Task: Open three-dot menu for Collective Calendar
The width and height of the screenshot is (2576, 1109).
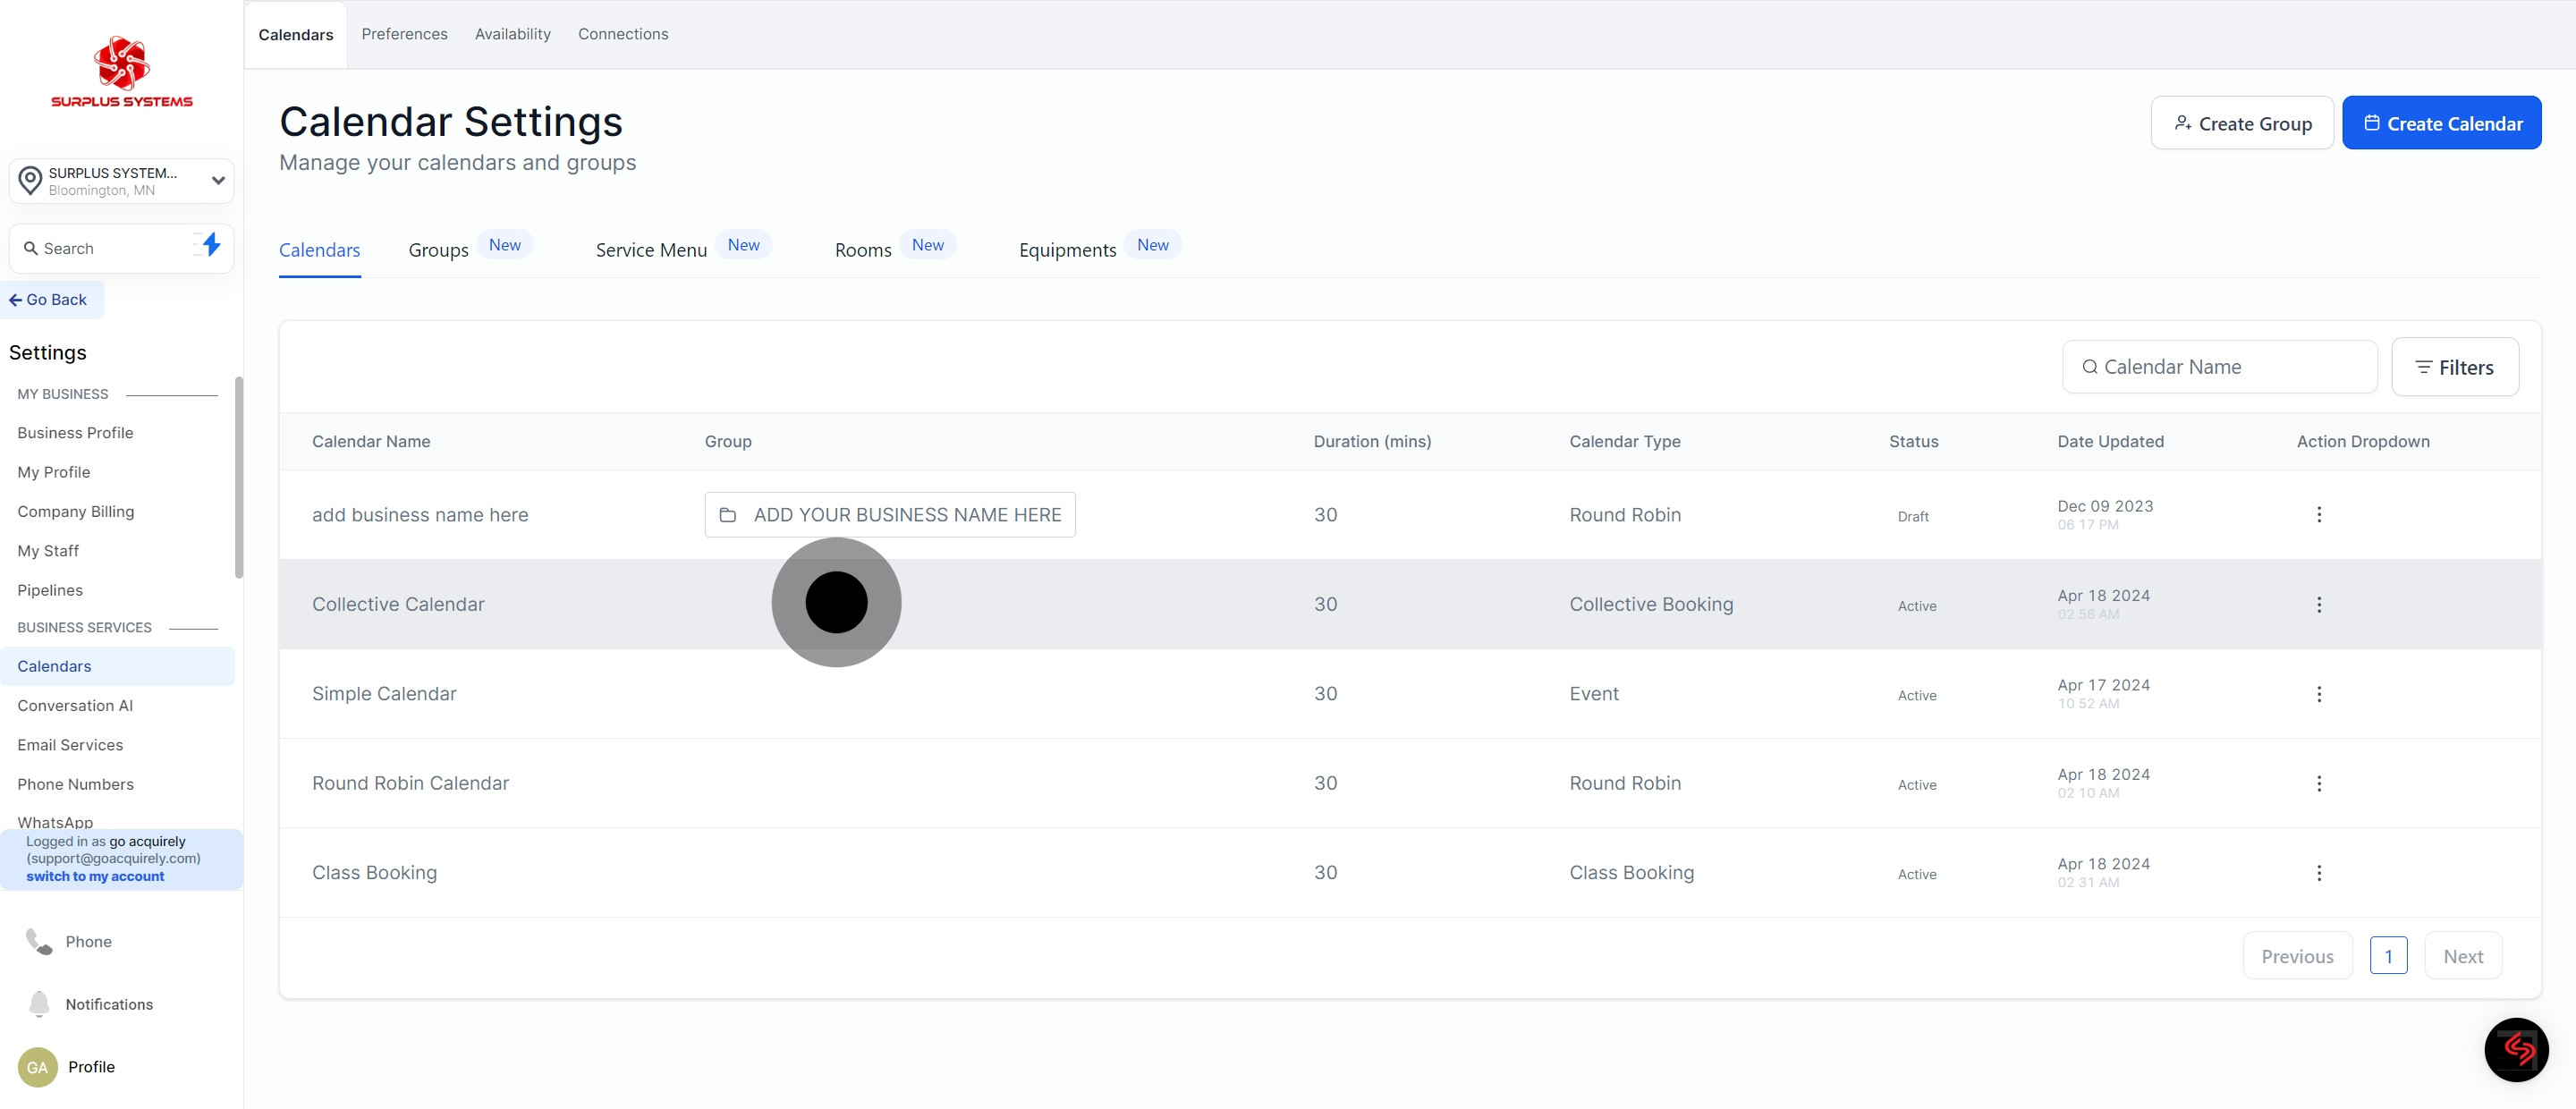Action: click(2318, 605)
